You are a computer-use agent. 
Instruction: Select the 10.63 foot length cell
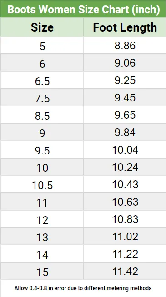[125, 202]
